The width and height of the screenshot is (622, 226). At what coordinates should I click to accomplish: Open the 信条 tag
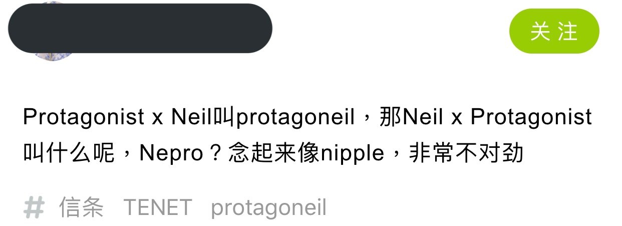pos(82,207)
